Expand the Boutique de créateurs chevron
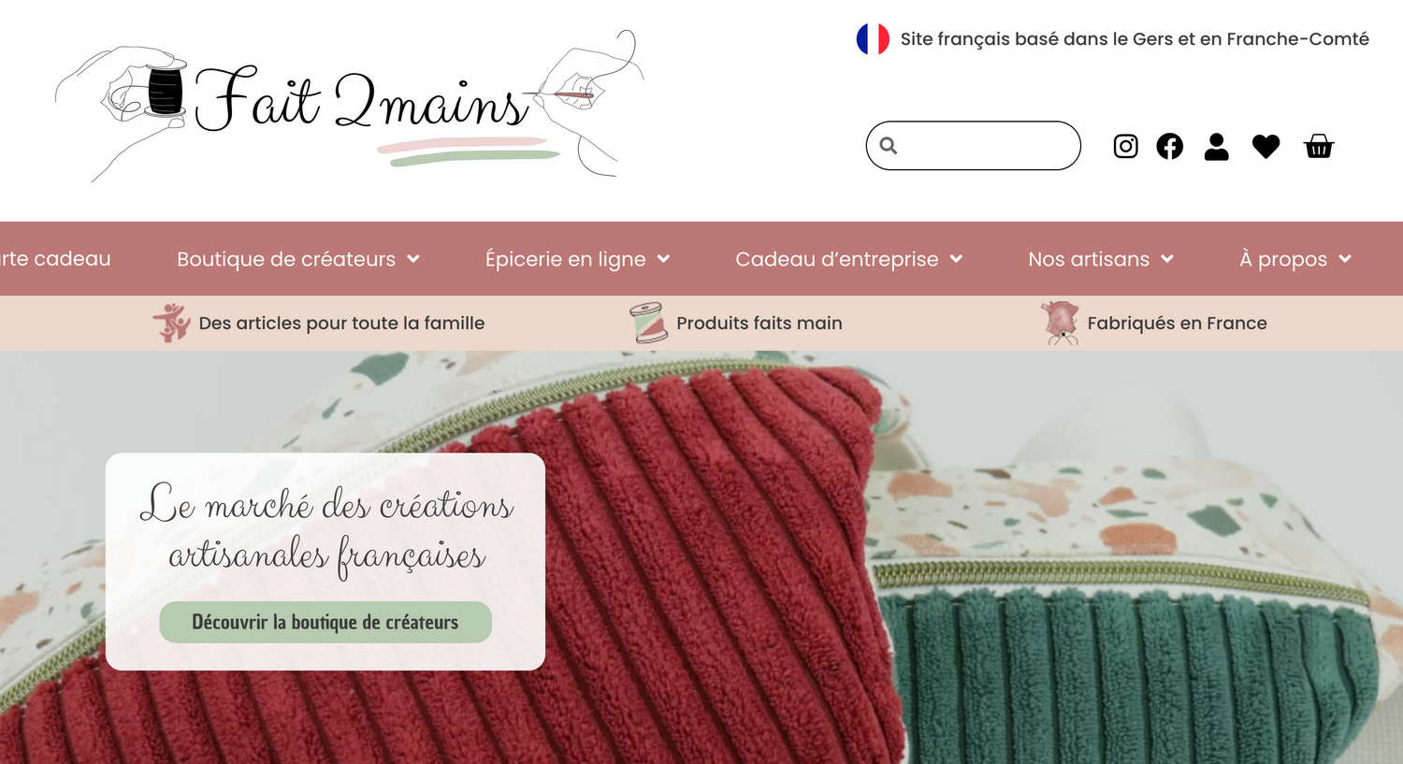 point(413,259)
